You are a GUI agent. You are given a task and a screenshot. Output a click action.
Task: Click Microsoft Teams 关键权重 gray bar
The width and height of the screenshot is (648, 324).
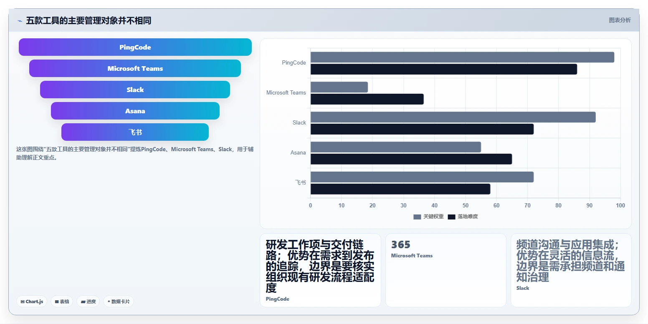click(339, 87)
